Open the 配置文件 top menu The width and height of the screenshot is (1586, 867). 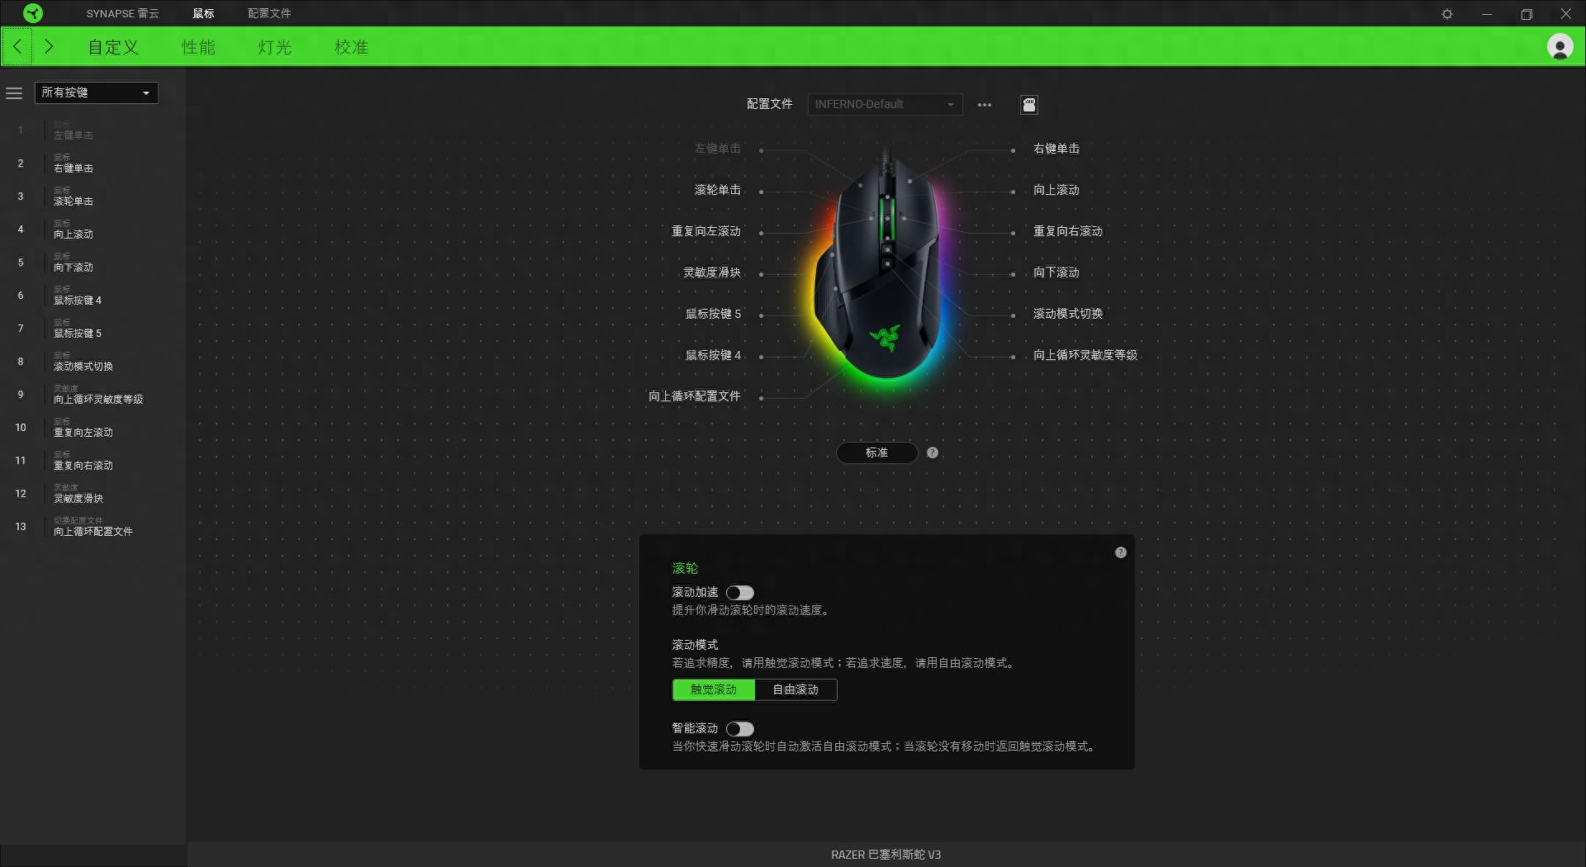[x=269, y=13]
